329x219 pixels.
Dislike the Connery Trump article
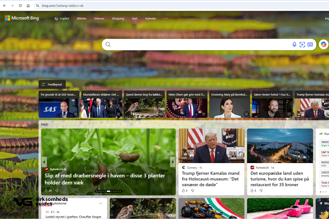click(192, 191)
